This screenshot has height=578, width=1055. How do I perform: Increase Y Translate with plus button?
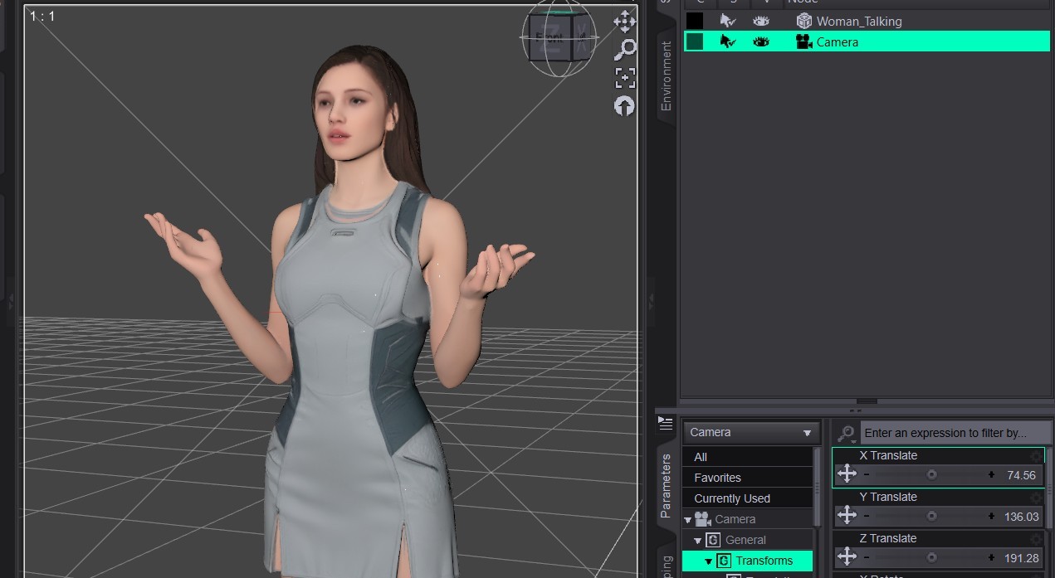(991, 516)
